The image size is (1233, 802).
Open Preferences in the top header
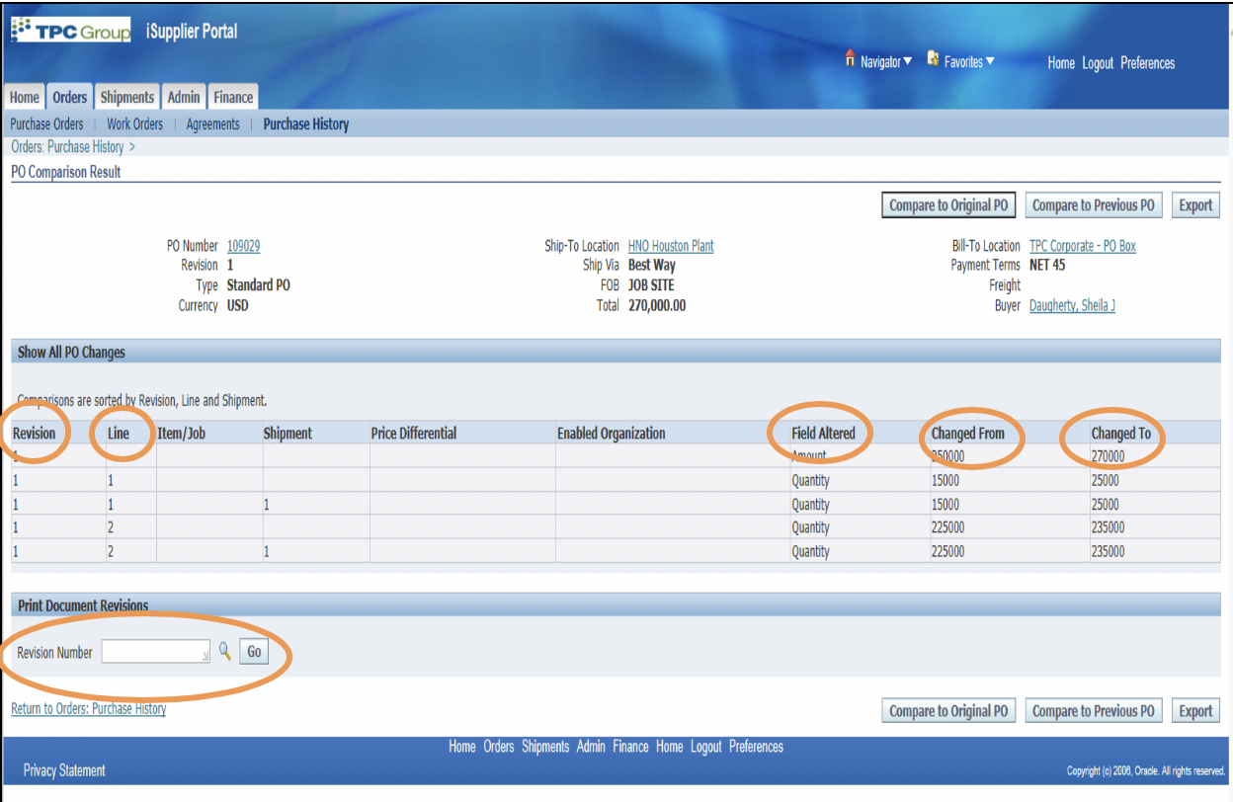[x=1148, y=63]
